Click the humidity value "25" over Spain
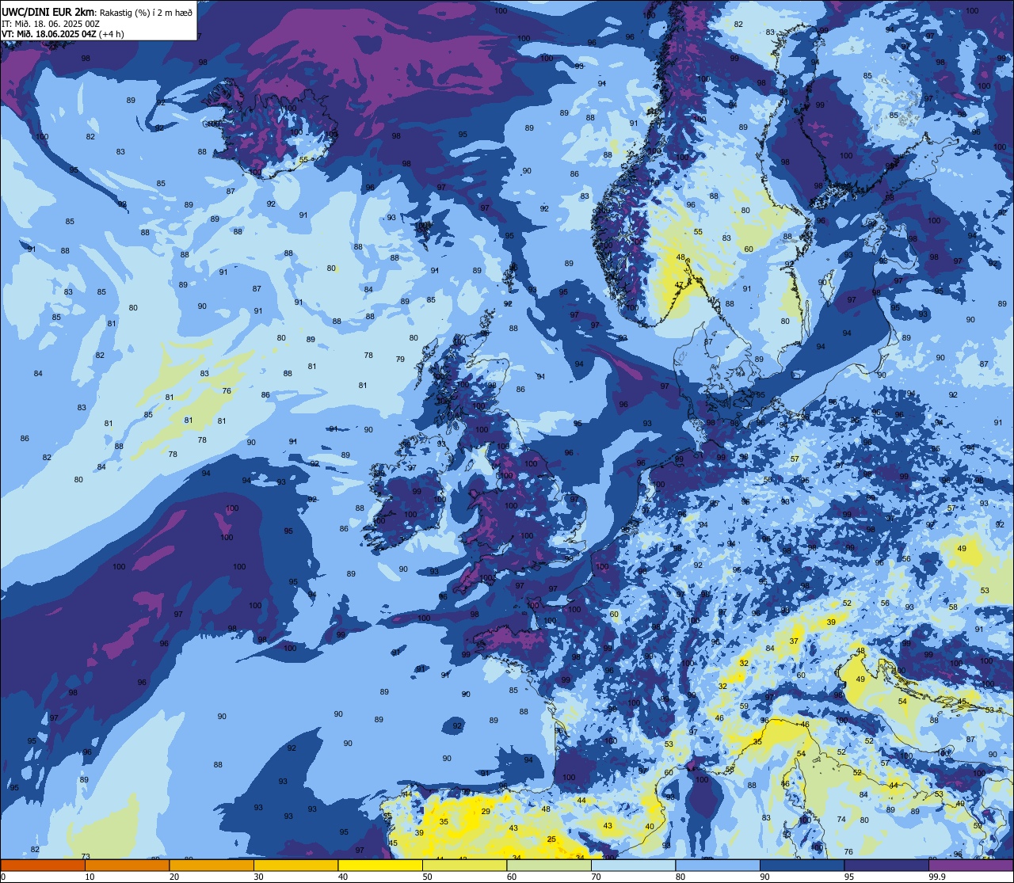1014x883 pixels. click(x=551, y=839)
